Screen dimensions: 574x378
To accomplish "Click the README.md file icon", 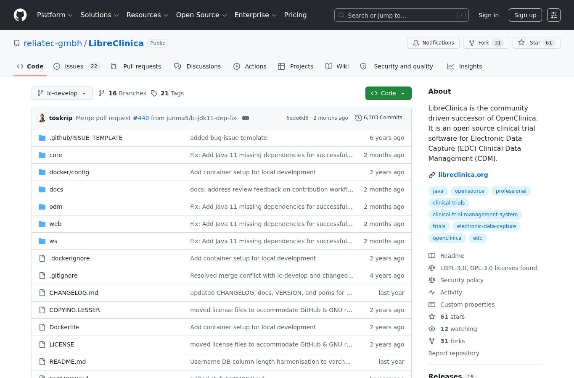I will [x=42, y=362].
